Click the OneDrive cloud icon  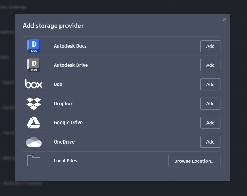pyautogui.click(x=34, y=142)
